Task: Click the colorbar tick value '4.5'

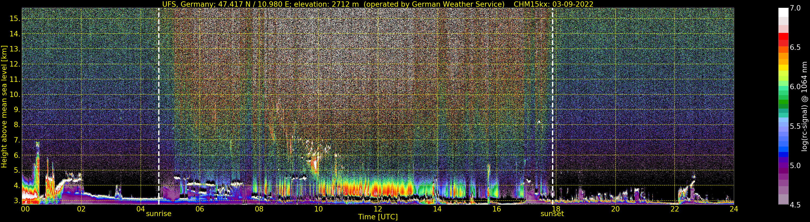Action: point(795,205)
